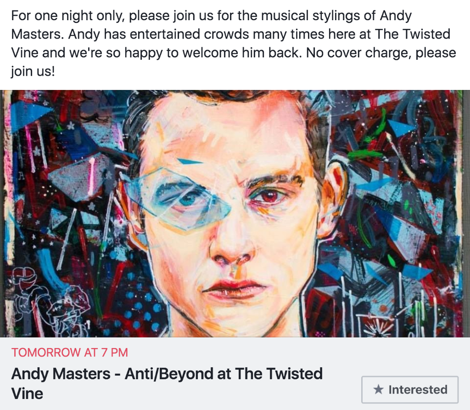Viewport: 470px width, 410px height.
Task: Open the Andy Masters - Anti/Beyond event title
Action: click(167, 374)
